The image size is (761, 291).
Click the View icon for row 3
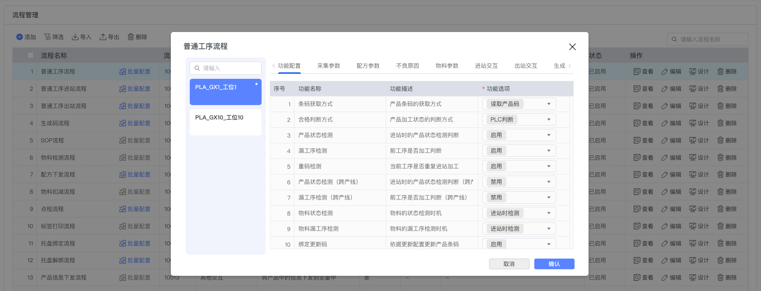[x=637, y=106]
